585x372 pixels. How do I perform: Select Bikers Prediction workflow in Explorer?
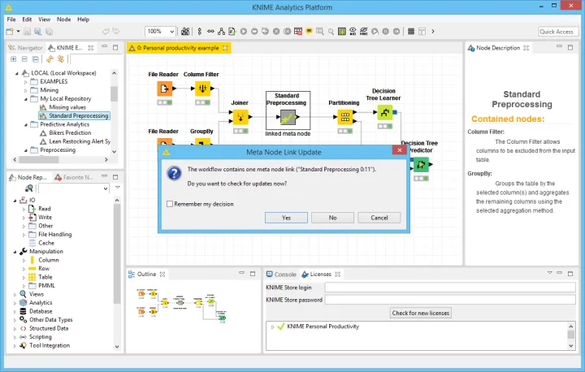[70, 133]
